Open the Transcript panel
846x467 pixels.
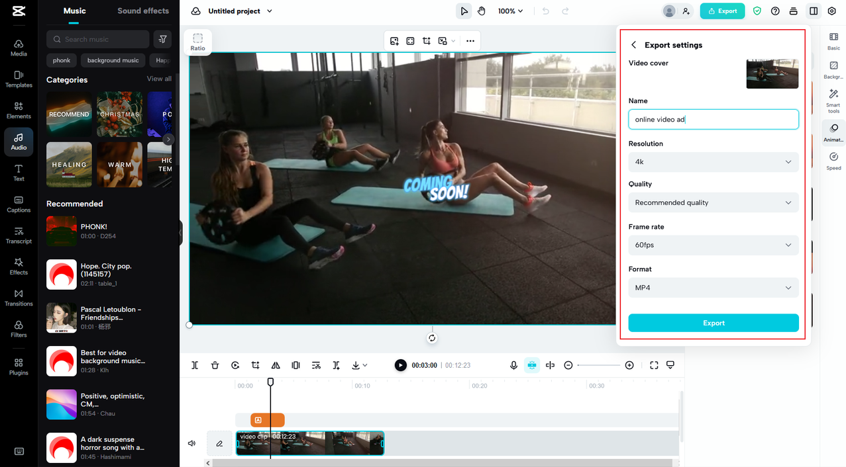(19, 235)
